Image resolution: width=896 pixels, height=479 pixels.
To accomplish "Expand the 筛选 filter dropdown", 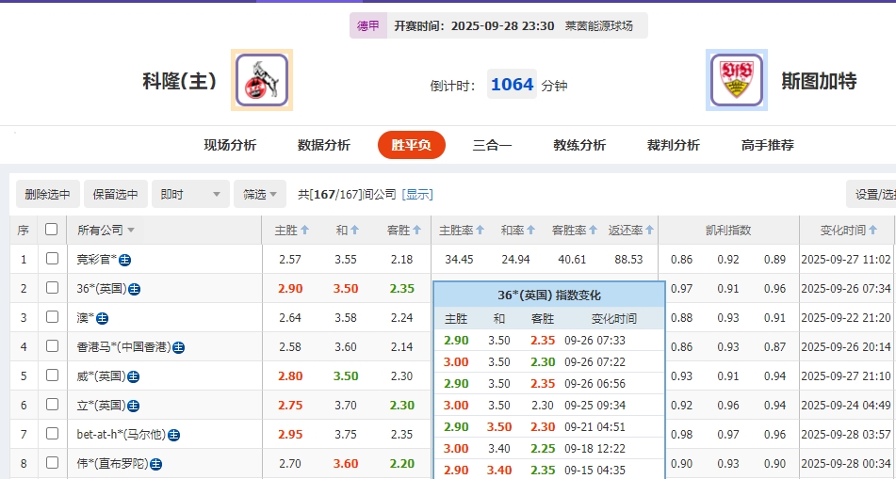I will [259, 195].
